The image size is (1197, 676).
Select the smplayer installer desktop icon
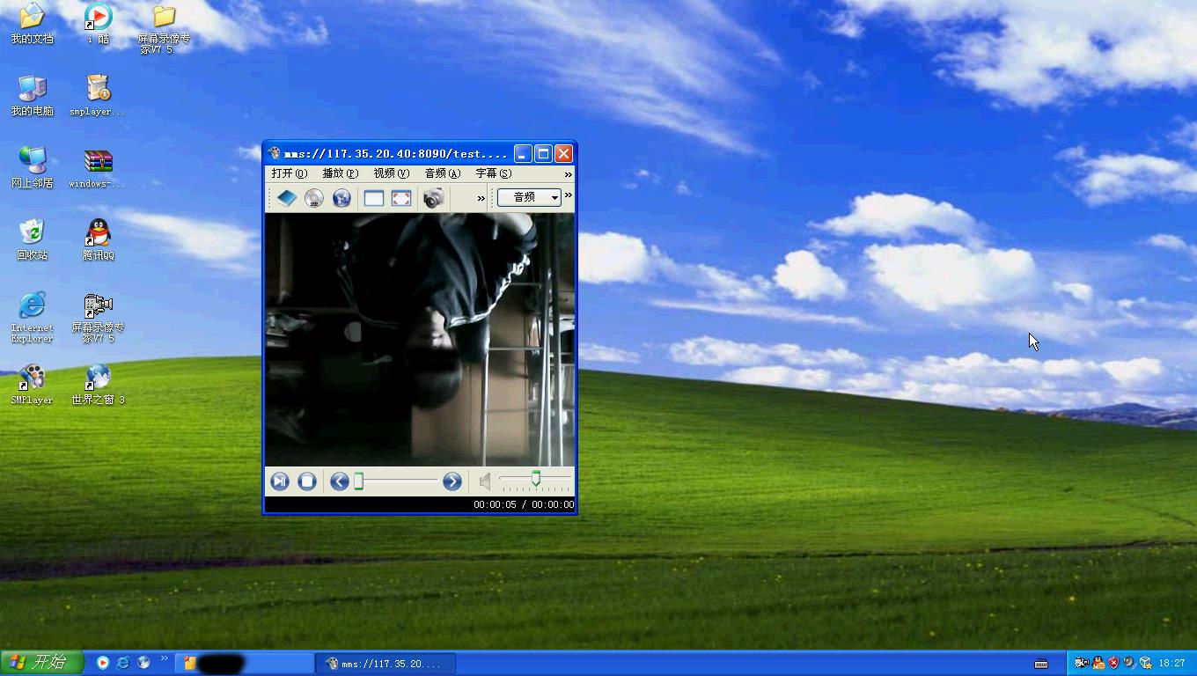pos(98,95)
